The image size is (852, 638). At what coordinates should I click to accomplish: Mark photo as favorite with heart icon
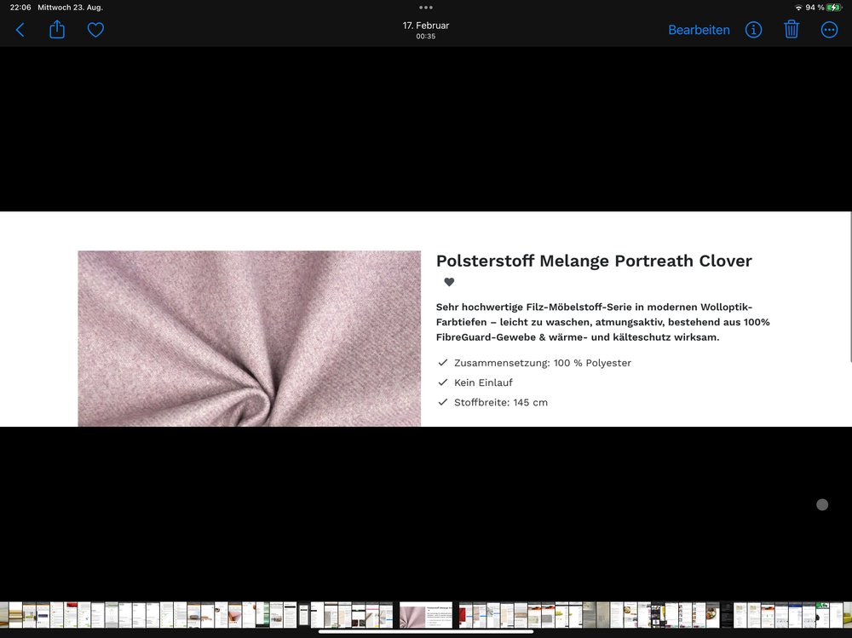point(95,30)
